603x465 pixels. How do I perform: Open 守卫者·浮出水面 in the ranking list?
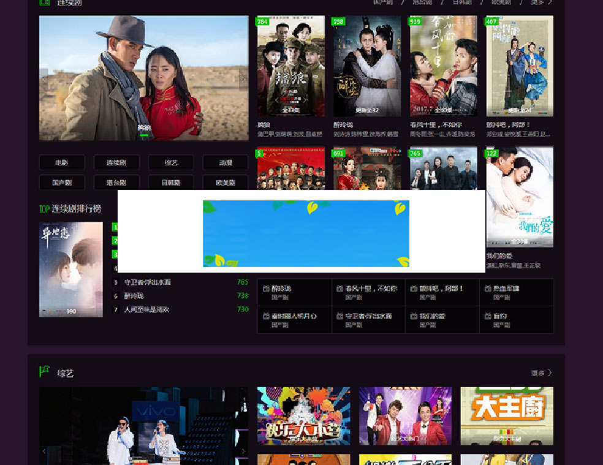[x=147, y=282]
